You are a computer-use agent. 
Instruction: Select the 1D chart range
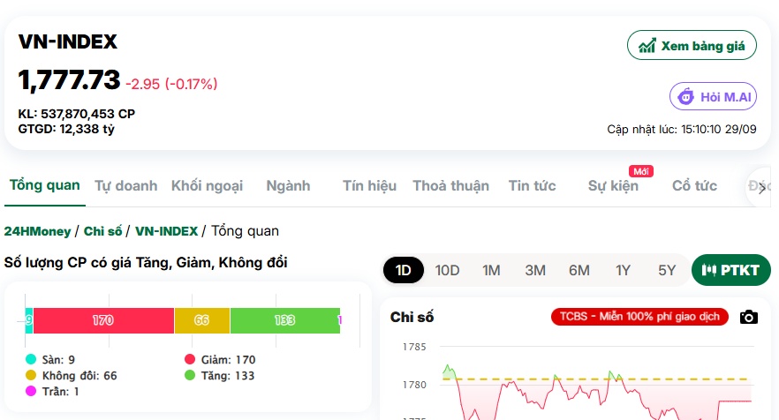(x=404, y=270)
